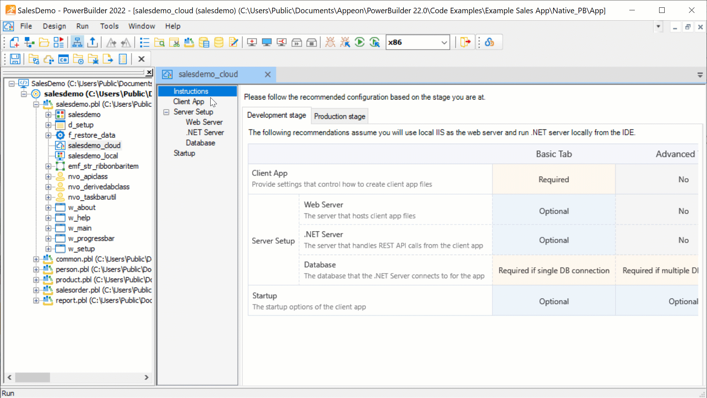Click the Debug bug toolbar icon
707x398 pixels.
[330, 42]
